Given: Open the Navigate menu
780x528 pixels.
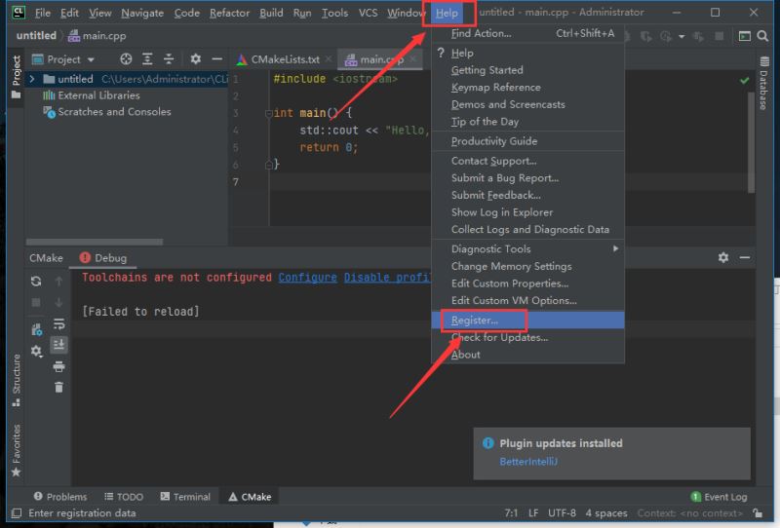Looking at the screenshot, I should [x=142, y=13].
